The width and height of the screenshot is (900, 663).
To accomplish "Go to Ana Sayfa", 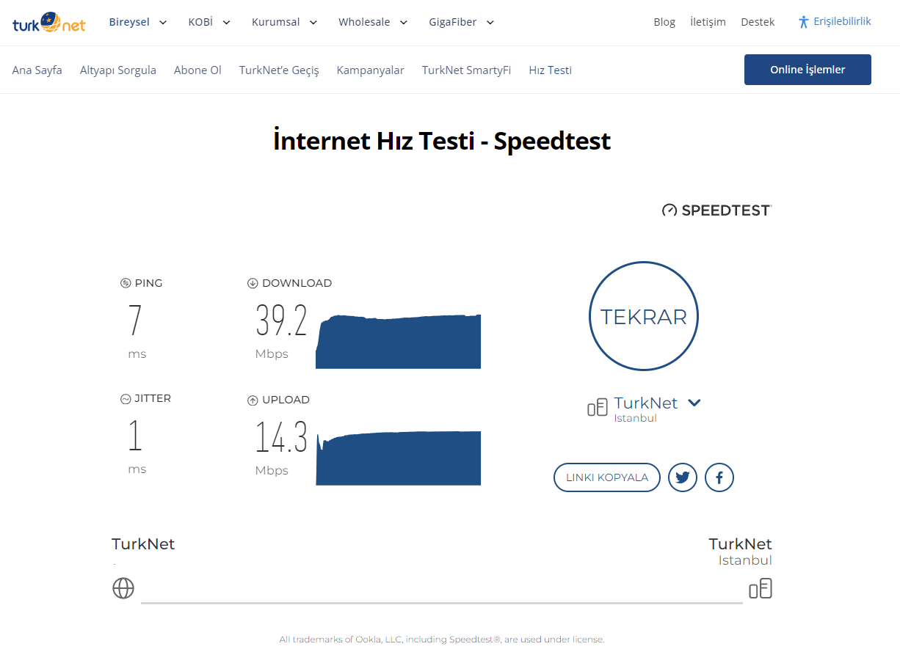I will [x=37, y=70].
